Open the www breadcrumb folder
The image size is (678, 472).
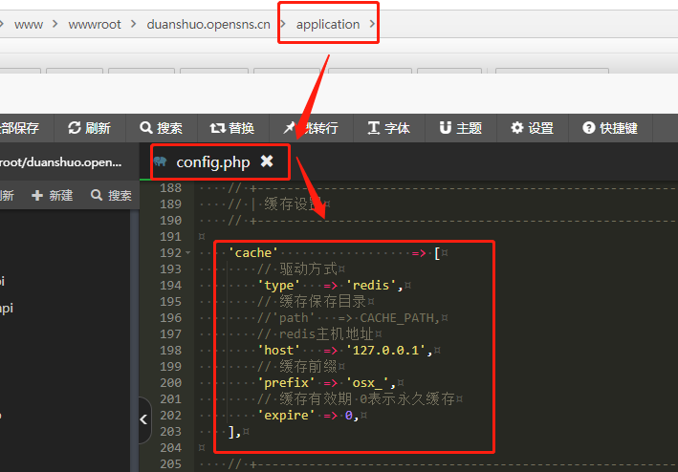(x=29, y=25)
